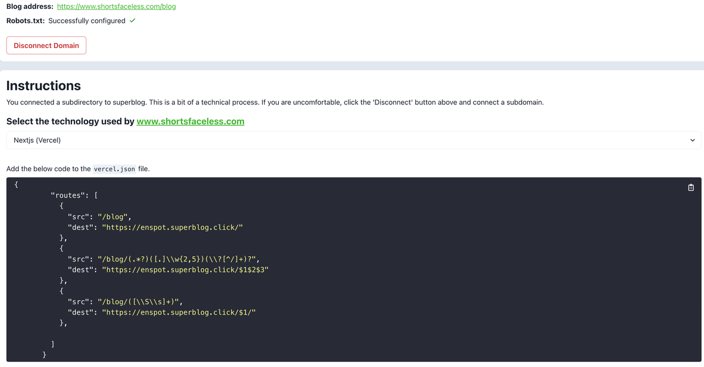Open the www.shortsfaceless.com link in the heading
Viewport: 704px width, 367px height.
[x=190, y=121]
